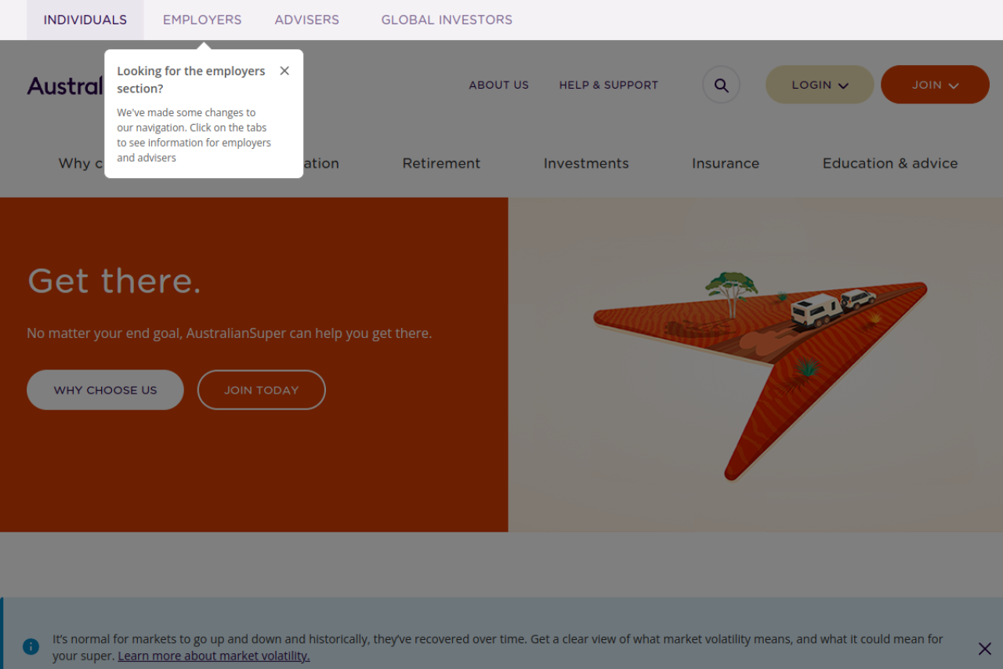Viewport: 1003px width, 669px height.
Task: Select the Advisers tab
Action: (x=306, y=20)
